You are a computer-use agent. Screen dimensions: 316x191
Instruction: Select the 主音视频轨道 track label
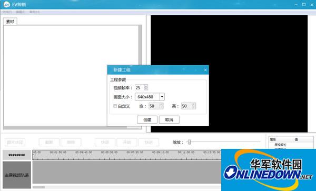17,175
